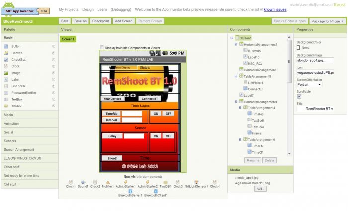Open the known issues link
Screen dimensions: 348x211
pos(275,10)
